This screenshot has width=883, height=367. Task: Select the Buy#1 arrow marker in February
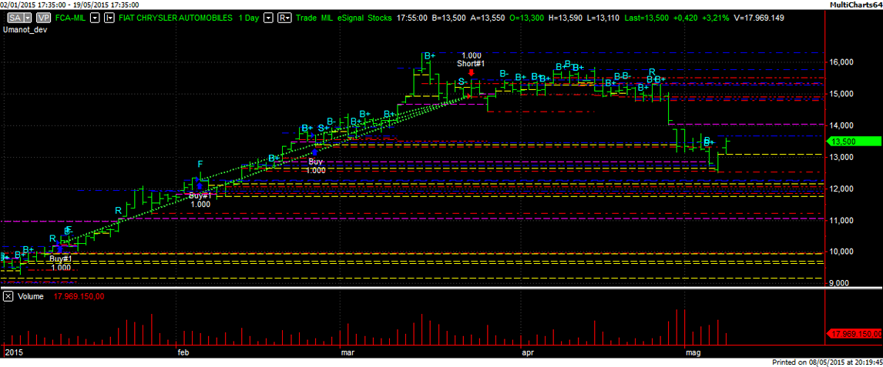coord(200,185)
